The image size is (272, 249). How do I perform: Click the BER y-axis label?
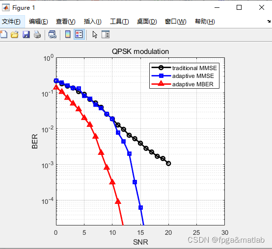point(35,141)
